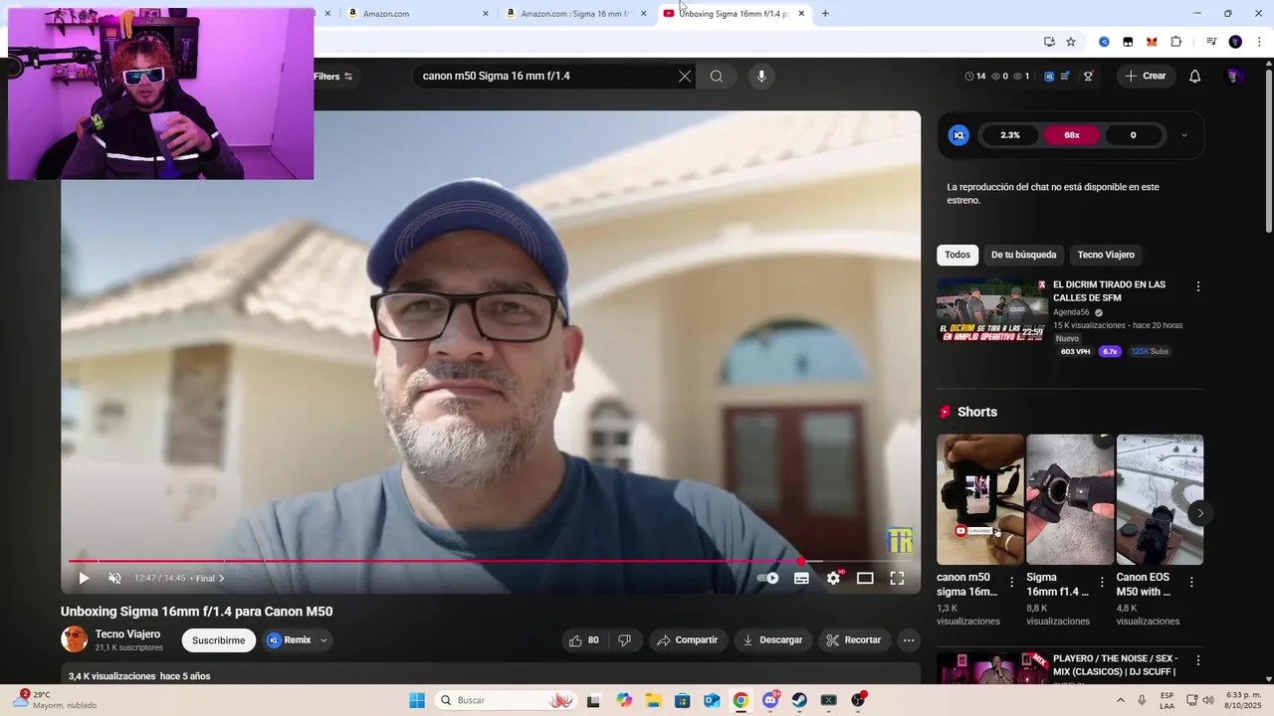
Task: Open video player settings gear
Action: [x=833, y=578]
